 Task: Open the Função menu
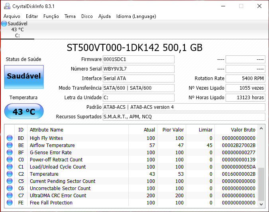coord(51,16)
